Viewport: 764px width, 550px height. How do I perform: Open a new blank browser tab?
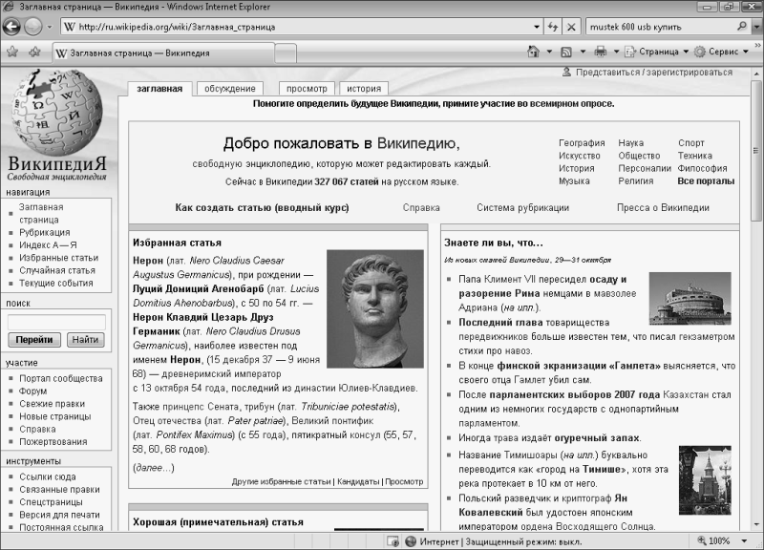coord(286,53)
